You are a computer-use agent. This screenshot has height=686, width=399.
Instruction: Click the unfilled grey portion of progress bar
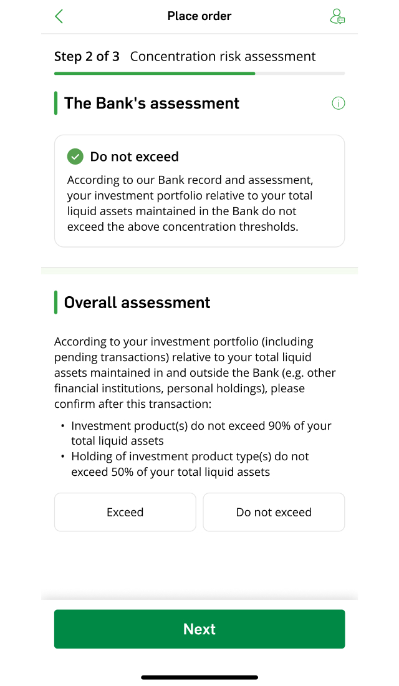(x=300, y=74)
